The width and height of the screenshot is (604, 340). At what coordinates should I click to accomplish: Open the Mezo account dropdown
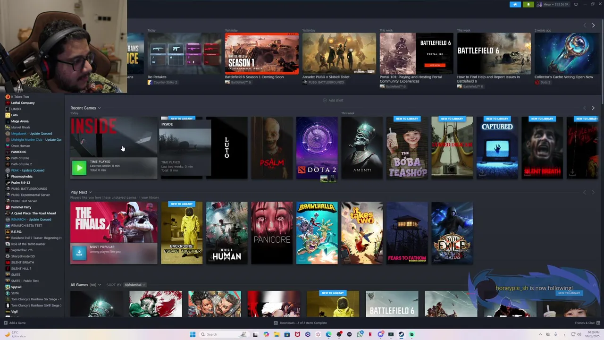click(553, 4)
